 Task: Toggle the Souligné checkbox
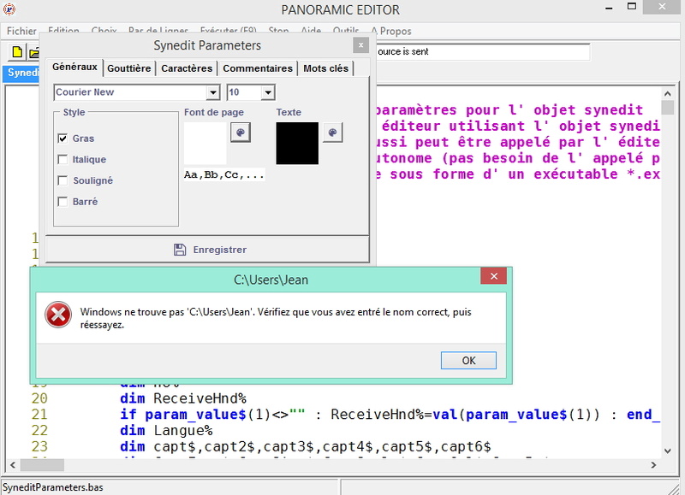(63, 180)
